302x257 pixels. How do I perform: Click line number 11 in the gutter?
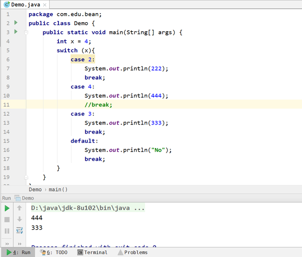point(7,105)
